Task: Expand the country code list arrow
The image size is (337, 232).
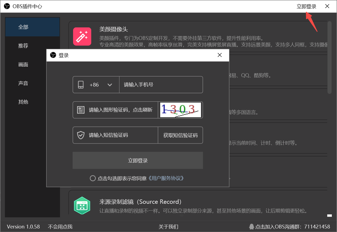Action: (x=110, y=84)
